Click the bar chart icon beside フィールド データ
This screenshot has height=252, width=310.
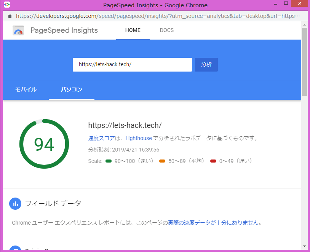[x=15, y=204]
